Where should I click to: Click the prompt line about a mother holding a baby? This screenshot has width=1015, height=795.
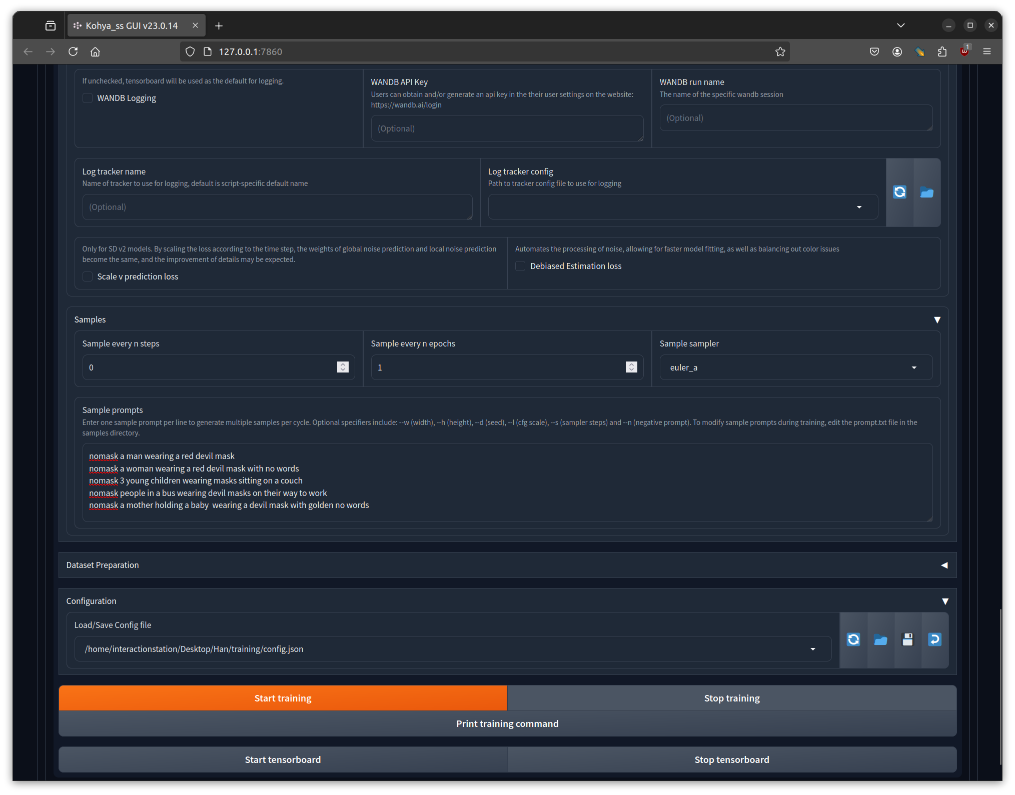[229, 505]
